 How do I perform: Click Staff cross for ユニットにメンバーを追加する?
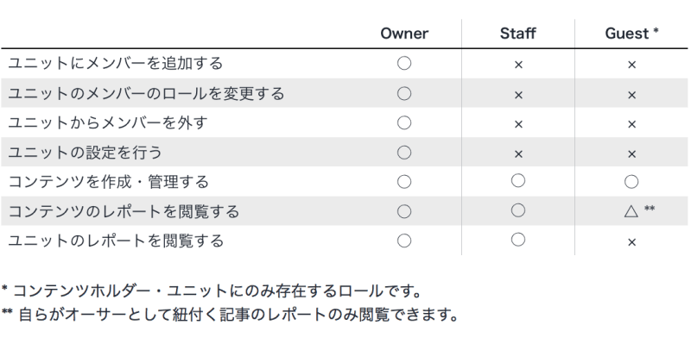(x=518, y=65)
